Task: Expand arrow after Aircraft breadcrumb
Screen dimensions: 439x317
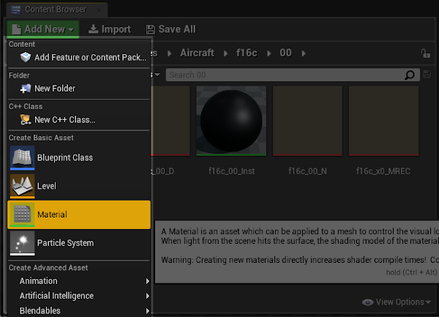Action: click(x=225, y=53)
